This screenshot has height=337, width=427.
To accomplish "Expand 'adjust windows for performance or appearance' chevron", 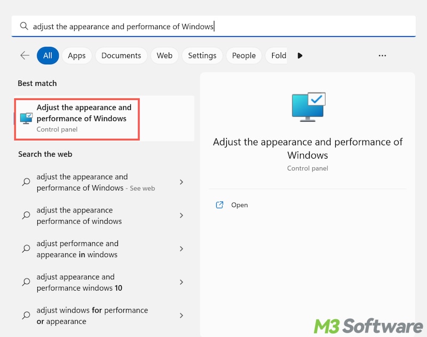I will (181, 315).
